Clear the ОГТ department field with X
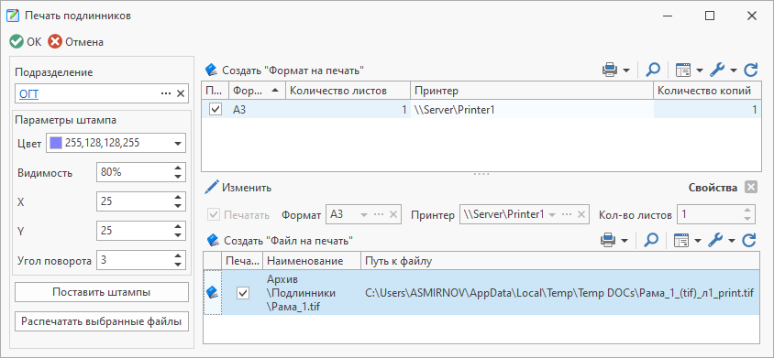 click(x=180, y=93)
